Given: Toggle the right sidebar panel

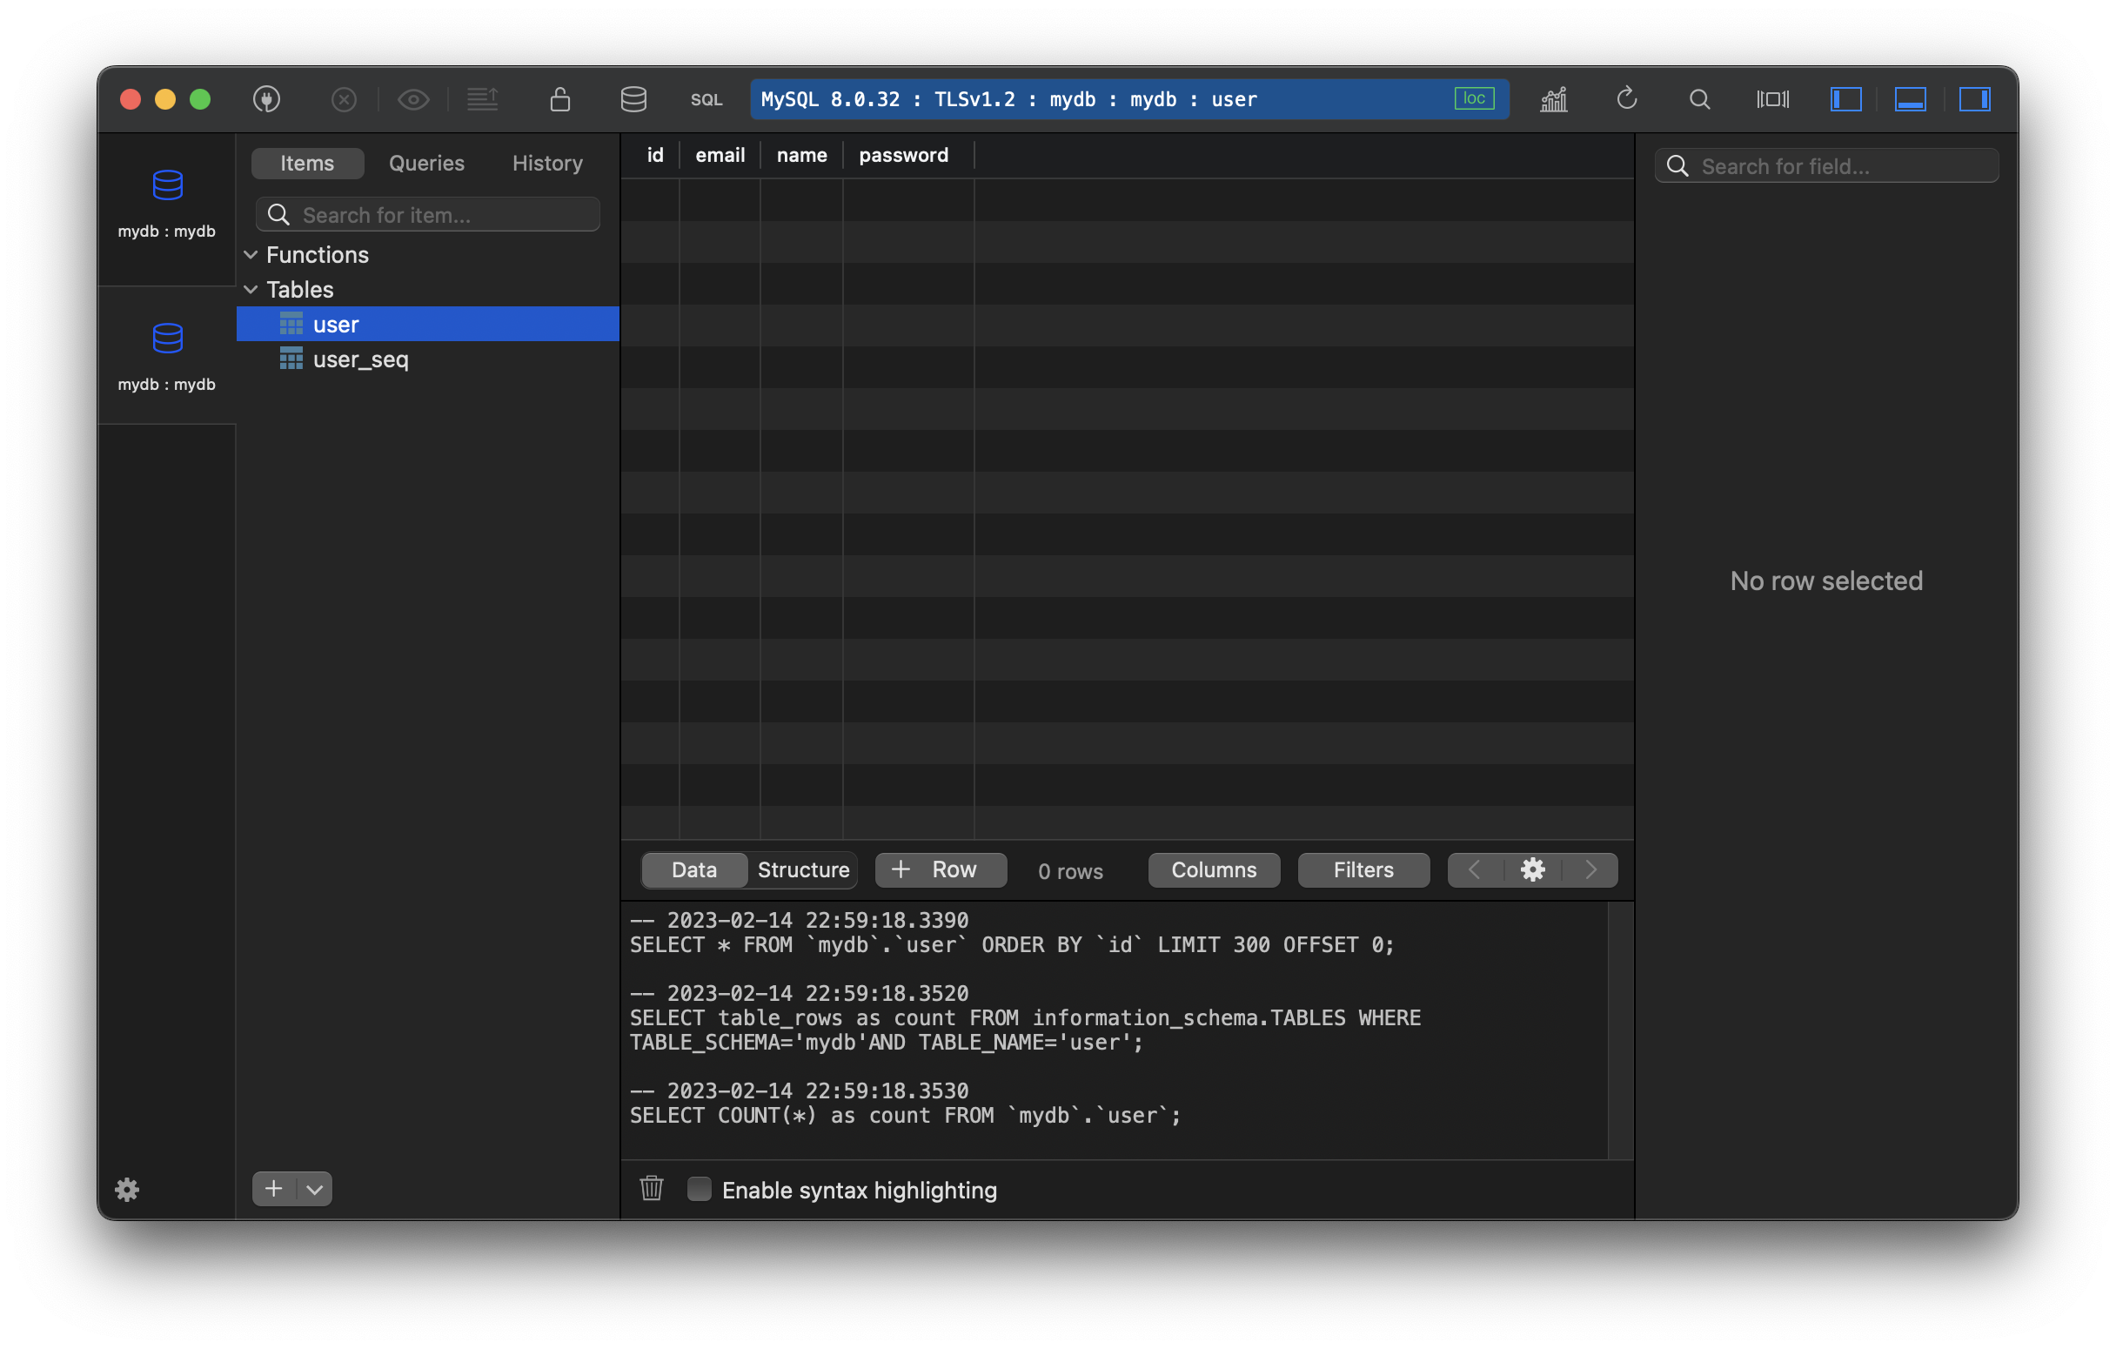Looking at the screenshot, I should coord(1973,99).
